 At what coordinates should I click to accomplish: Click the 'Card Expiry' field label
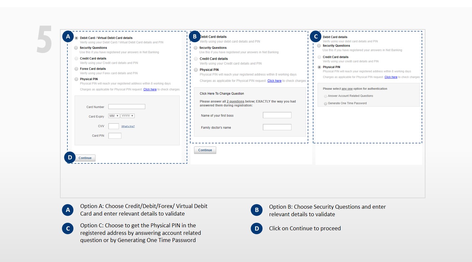coord(96,116)
